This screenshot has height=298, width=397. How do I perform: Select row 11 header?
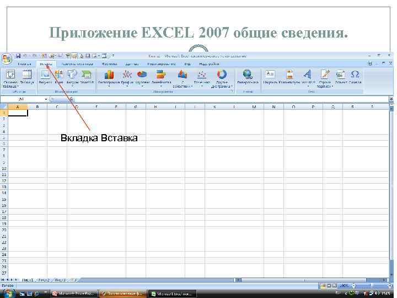pos(4,175)
